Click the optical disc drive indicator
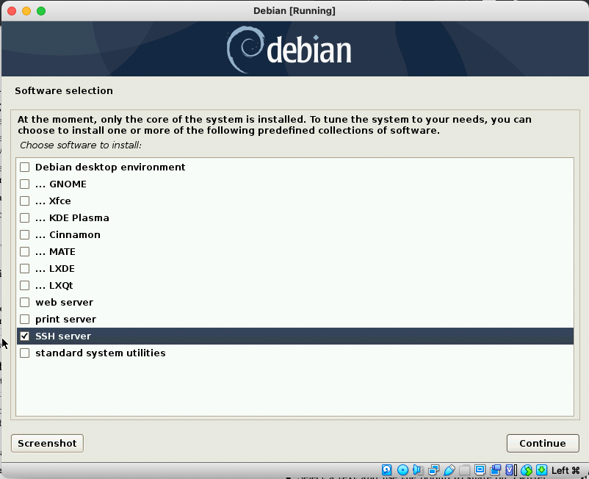The width and height of the screenshot is (589, 479). (x=402, y=470)
